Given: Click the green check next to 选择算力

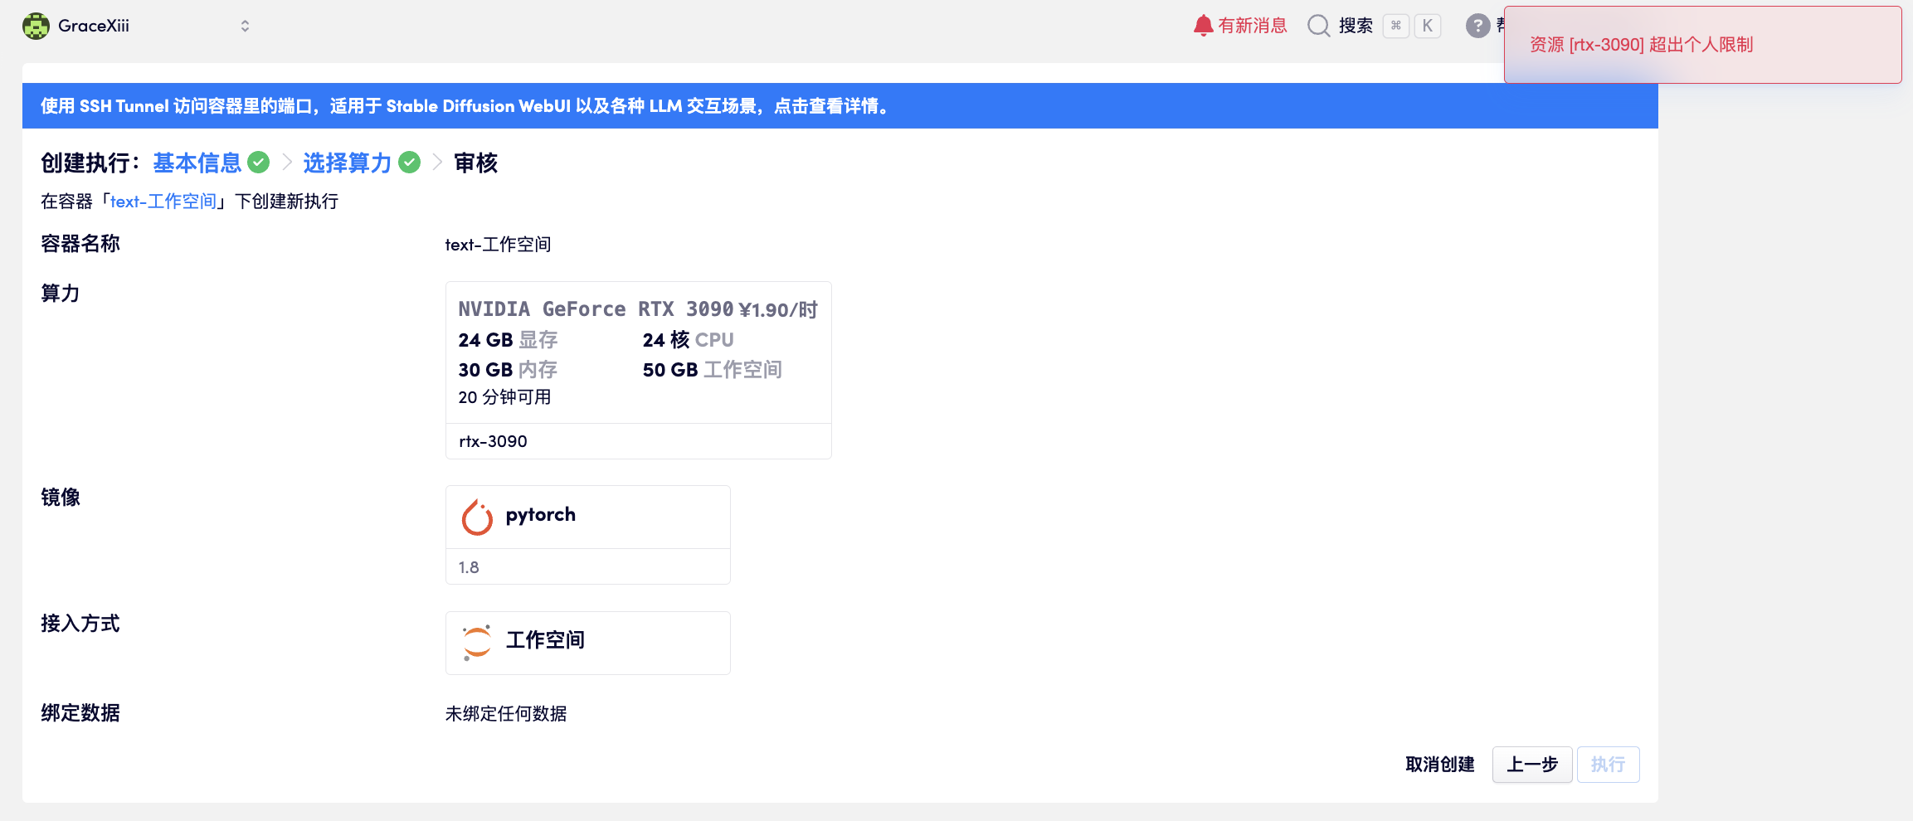Looking at the screenshot, I should pos(410,163).
